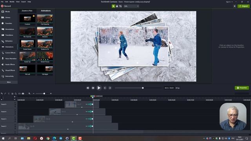Viewport: 251px width, 141px height.
Task: Select the No Opacity animation thumbnail
Action: 27,32
